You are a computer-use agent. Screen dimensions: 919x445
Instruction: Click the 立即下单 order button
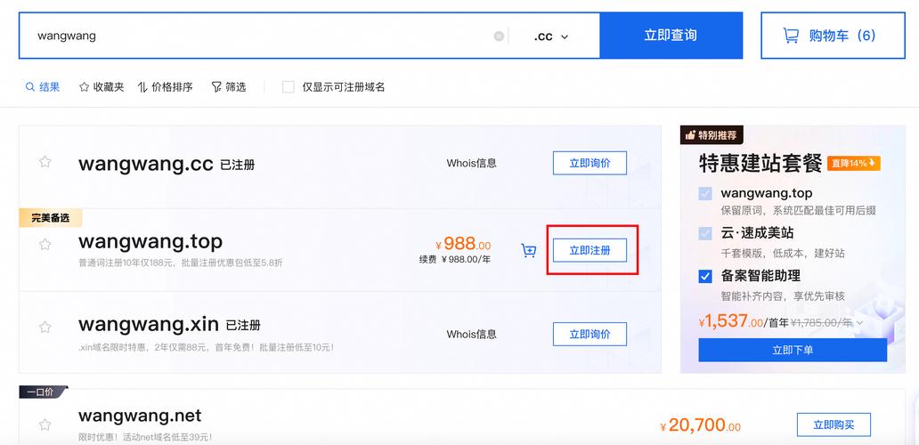(792, 350)
